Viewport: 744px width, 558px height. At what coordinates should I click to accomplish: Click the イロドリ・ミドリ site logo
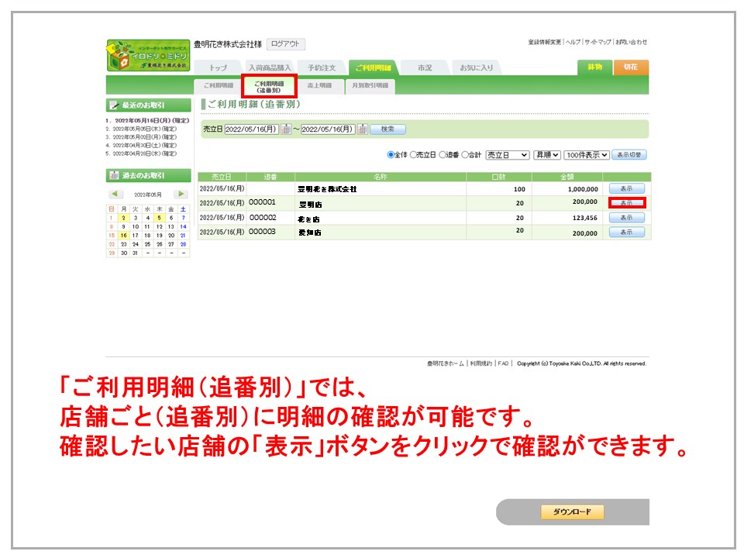147,56
